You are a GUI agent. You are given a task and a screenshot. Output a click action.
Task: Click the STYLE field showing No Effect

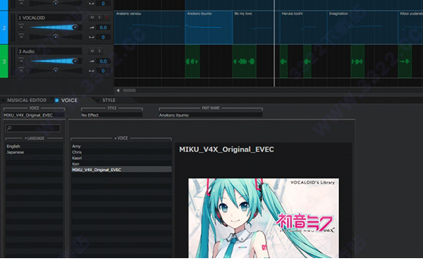111,115
